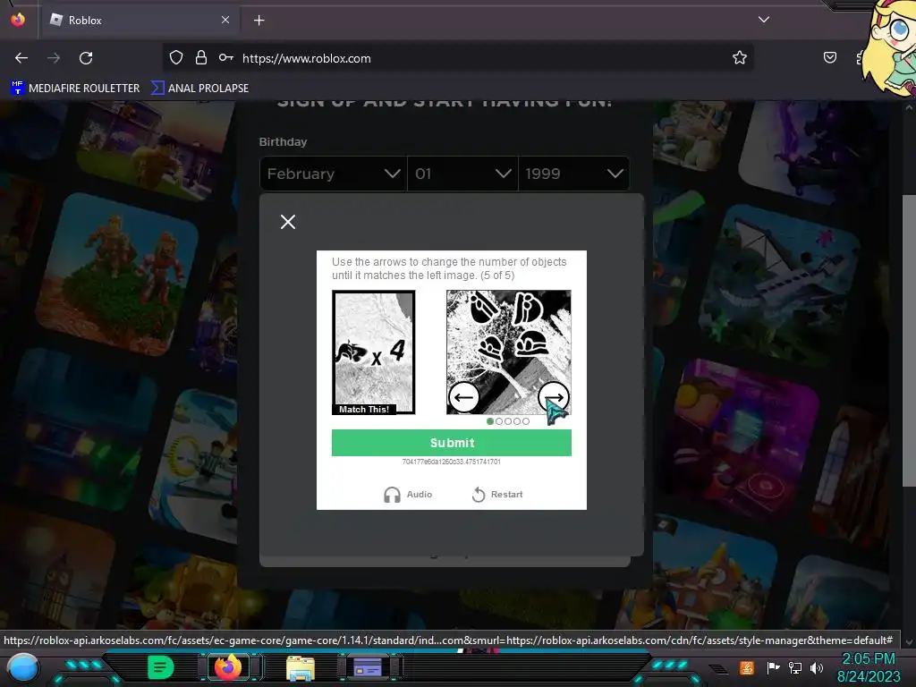Image resolution: width=916 pixels, height=687 pixels.
Task: Open the Start menu orb
Action: click(22, 667)
